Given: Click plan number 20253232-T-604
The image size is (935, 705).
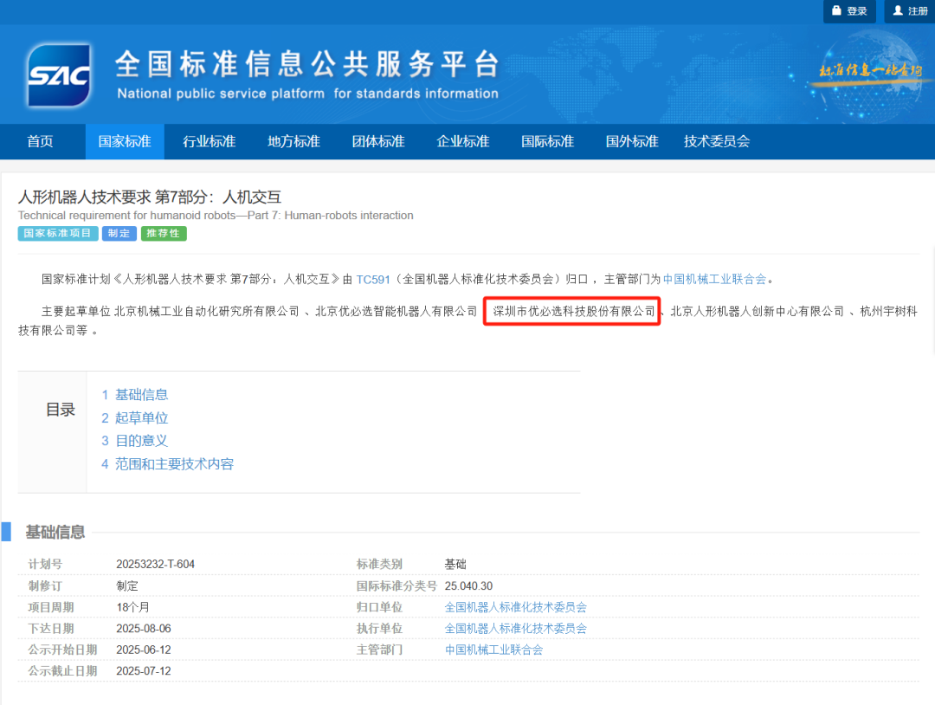Looking at the screenshot, I should pyautogui.click(x=156, y=564).
